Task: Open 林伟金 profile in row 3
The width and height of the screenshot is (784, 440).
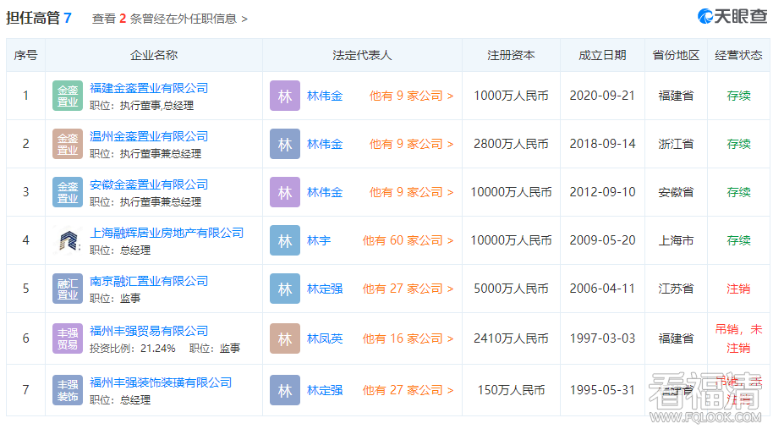Action: pyautogui.click(x=325, y=192)
